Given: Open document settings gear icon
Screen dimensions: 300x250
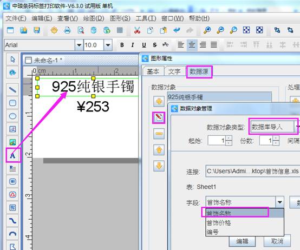Looking at the screenshot, I should (x=54, y=30).
